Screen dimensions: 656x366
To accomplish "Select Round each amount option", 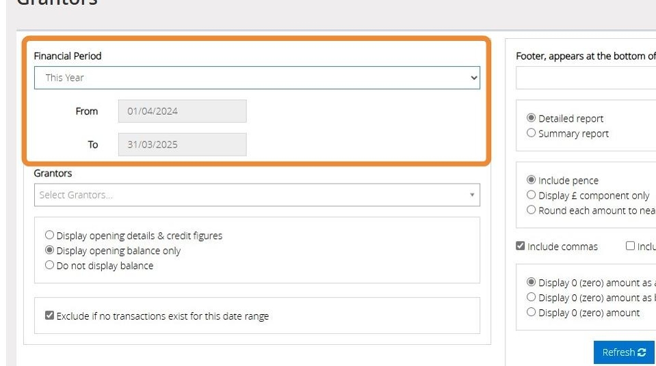I will pyautogui.click(x=531, y=210).
